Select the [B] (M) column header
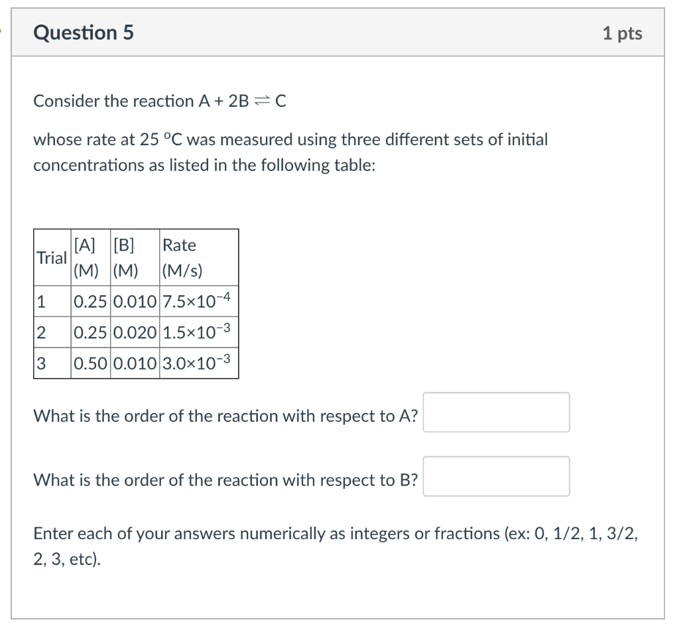The height and width of the screenshot is (630, 679). (x=125, y=257)
